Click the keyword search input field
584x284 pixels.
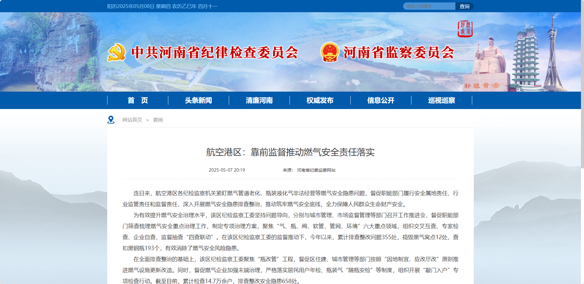pos(429,6)
